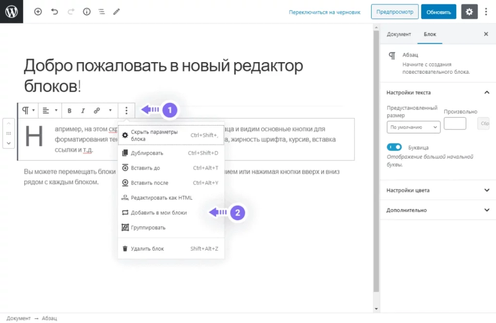Click the undo arrow icon
The height and width of the screenshot is (323, 496).
[54, 12]
